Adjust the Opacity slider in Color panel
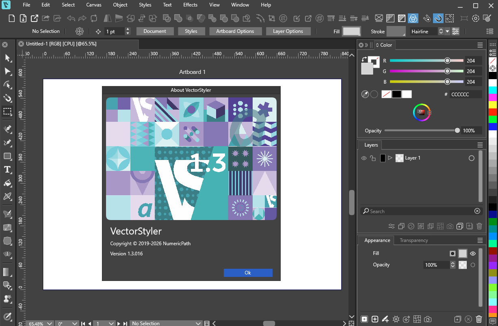The image size is (498, 326). 457,131
